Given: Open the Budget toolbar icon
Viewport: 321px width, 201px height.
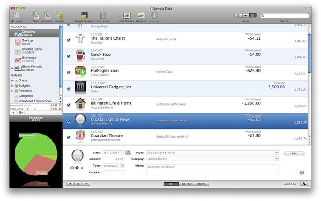Looking at the screenshot, I should tap(60, 16).
